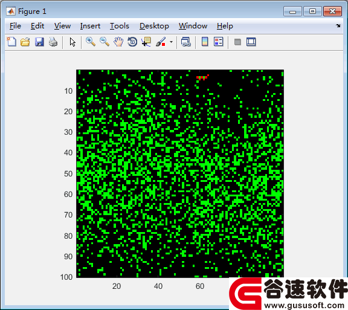This screenshot has width=348, height=310.
Task: Print the figure with the printer icon
Action: (53, 42)
